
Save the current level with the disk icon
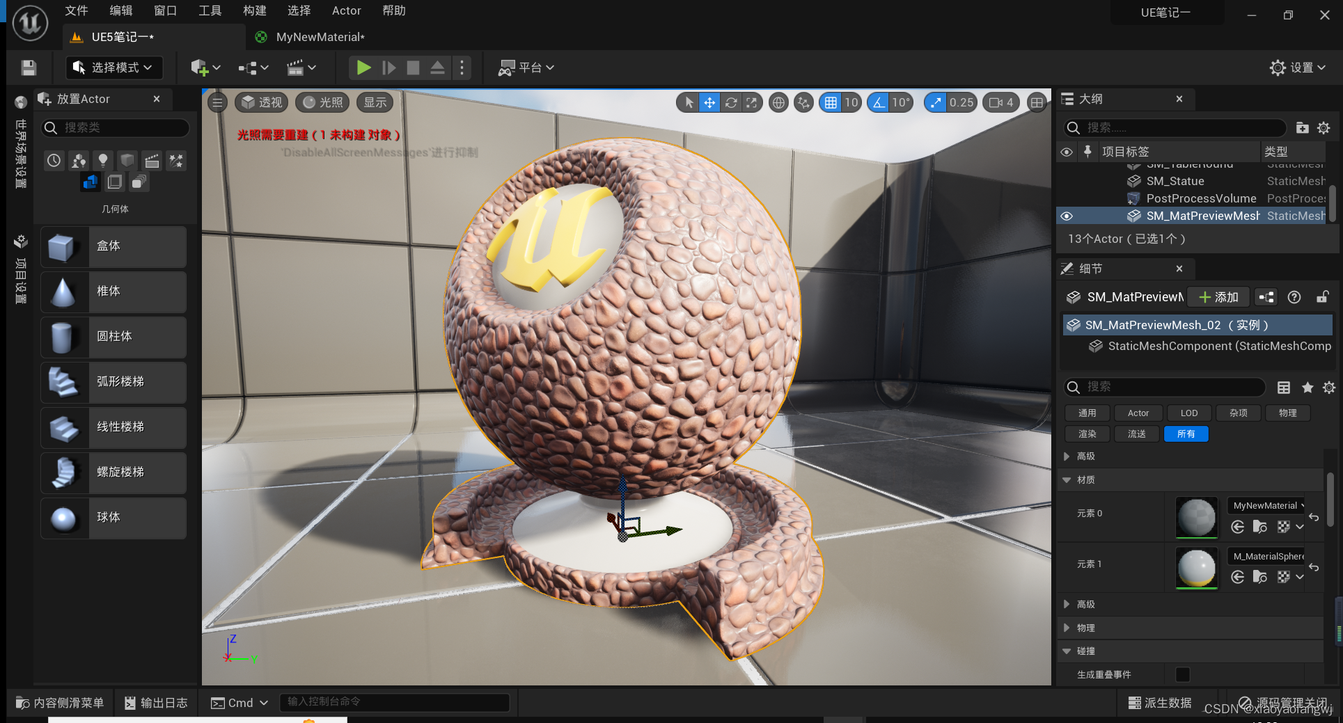29,67
